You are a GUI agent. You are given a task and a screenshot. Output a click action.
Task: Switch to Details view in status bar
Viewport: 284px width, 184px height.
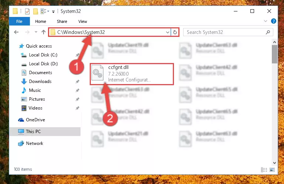[264, 170]
